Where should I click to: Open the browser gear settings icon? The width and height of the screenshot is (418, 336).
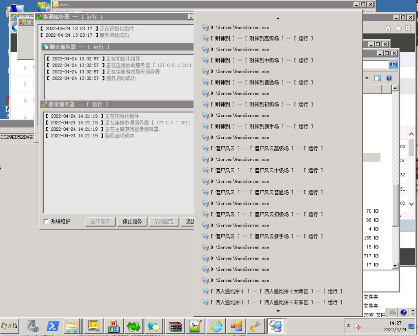(x=408, y=28)
